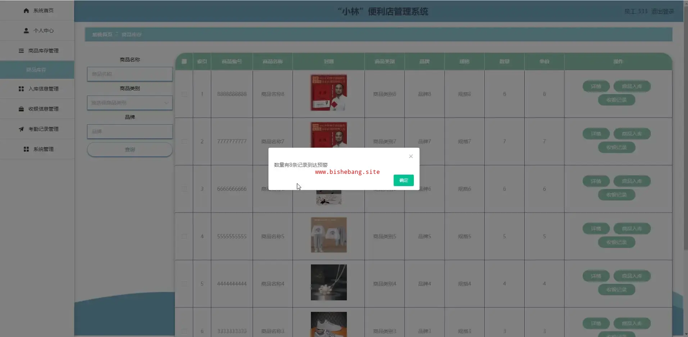
Task: Select the 商品库存 submenu item
Action: [36, 70]
